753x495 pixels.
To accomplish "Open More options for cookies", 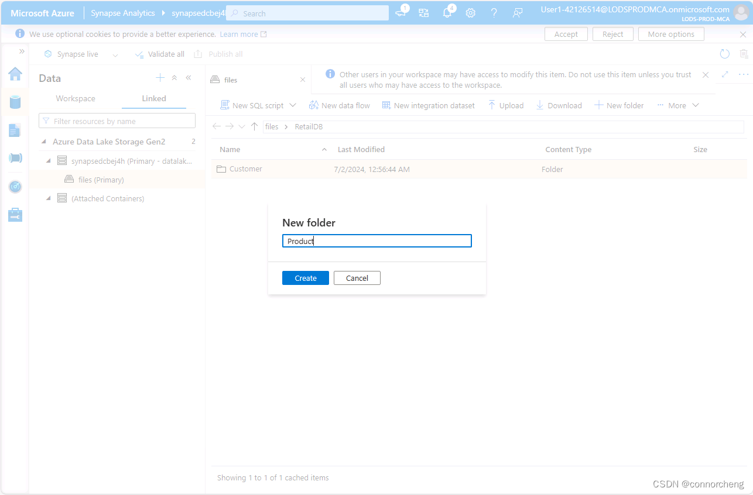I will [671, 34].
